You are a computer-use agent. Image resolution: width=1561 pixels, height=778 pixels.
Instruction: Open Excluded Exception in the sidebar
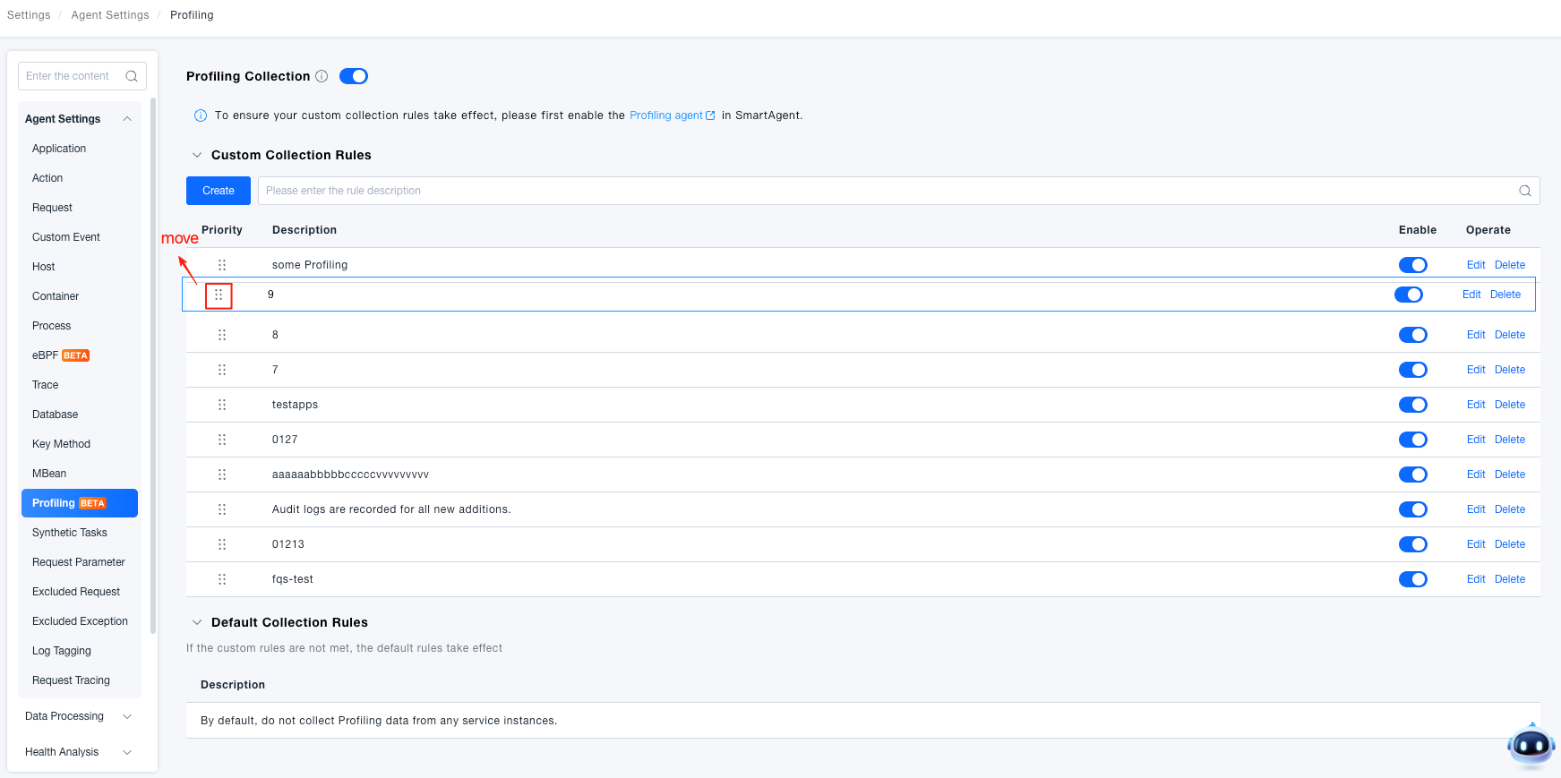click(x=80, y=621)
